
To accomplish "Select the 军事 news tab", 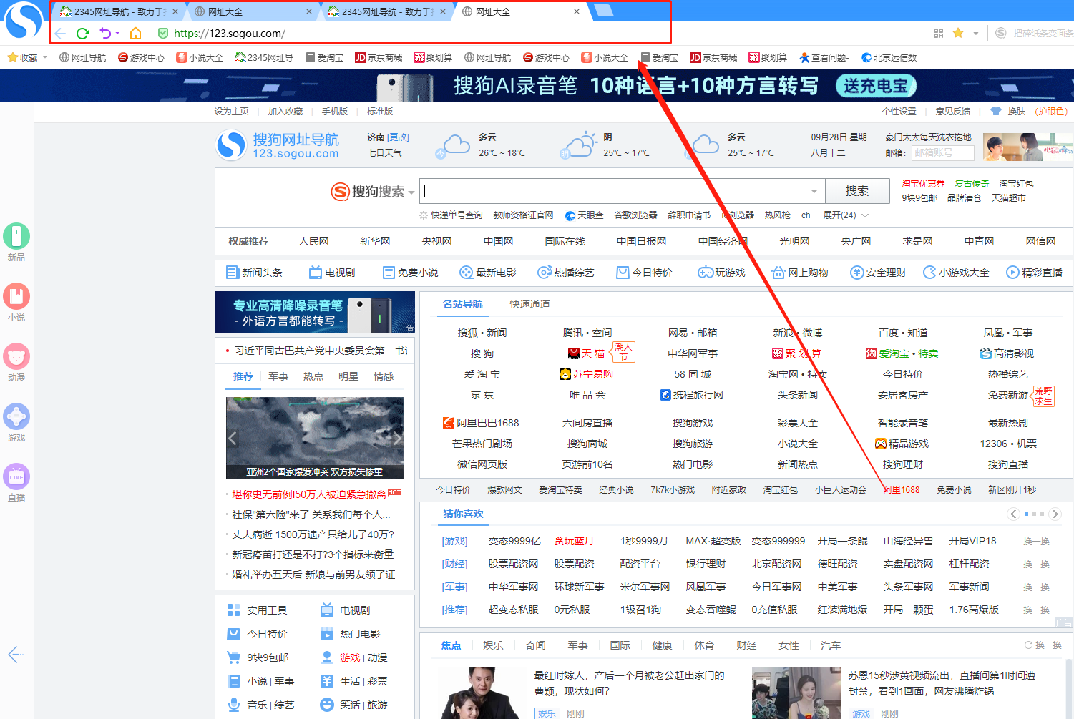I will point(278,376).
